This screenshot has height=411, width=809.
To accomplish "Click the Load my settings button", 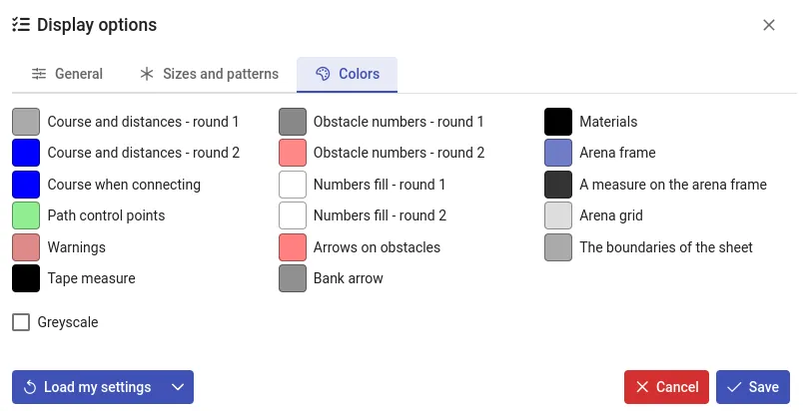I will 87,387.
